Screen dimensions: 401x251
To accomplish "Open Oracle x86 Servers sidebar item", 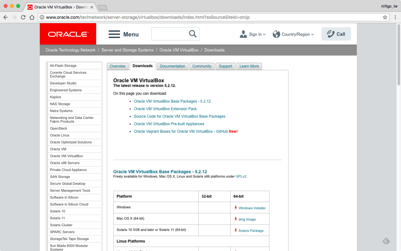I will (x=65, y=163).
